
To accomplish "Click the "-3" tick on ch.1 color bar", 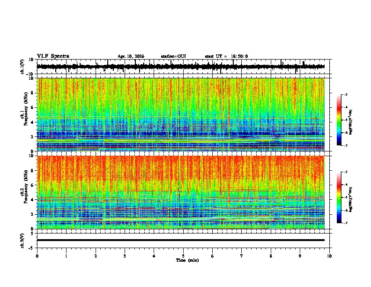I will pos(345,94).
